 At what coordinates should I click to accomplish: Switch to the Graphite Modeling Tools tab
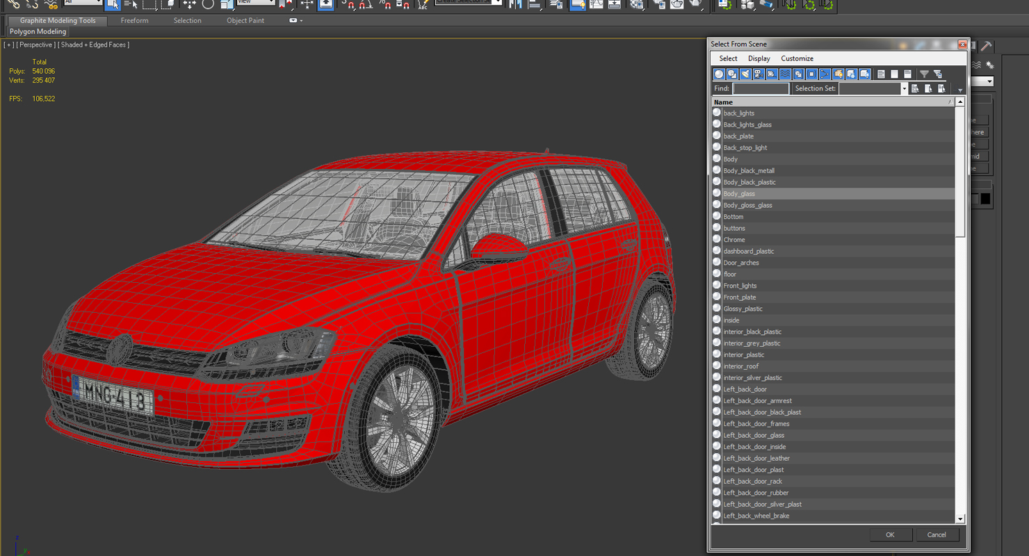point(58,21)
